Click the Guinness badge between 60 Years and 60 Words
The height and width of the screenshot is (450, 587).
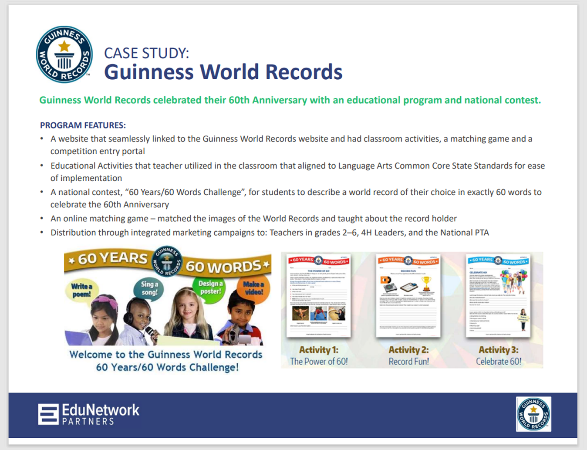coord(166,262)
